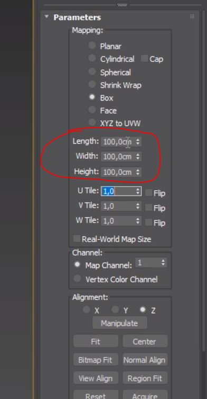This screenshot has width=207, height=399.
Task: Set alignment axis to Z
Action: pyautogui.click(x=143, y=309)
